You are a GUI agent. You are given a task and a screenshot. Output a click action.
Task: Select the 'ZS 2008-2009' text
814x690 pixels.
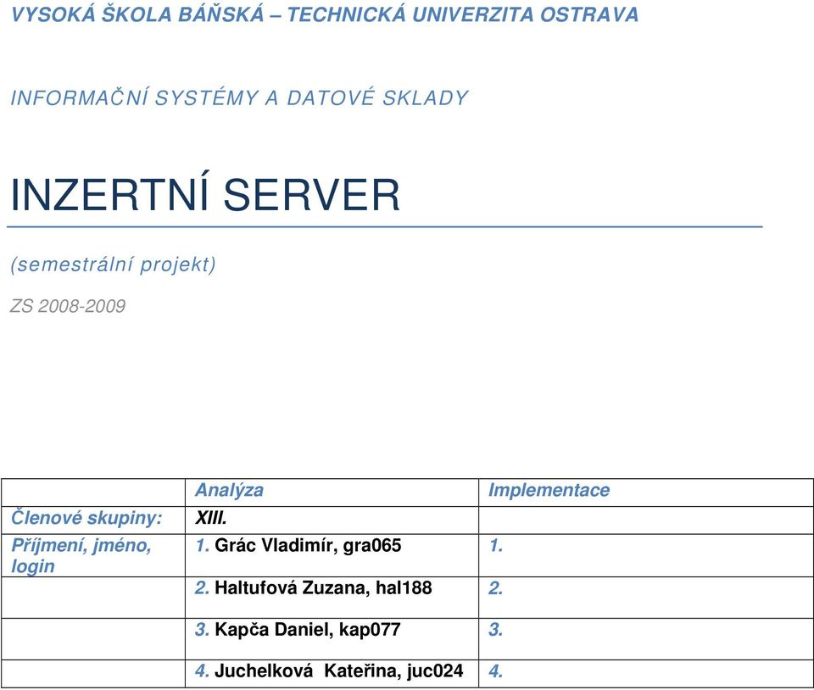pyautogui.click(x=68, y=306)
